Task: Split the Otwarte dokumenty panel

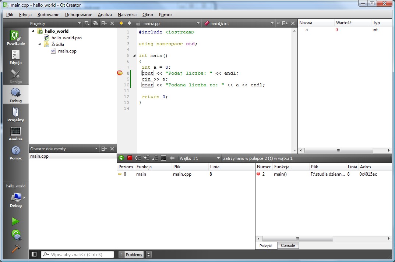Action: tap(104, 148)
